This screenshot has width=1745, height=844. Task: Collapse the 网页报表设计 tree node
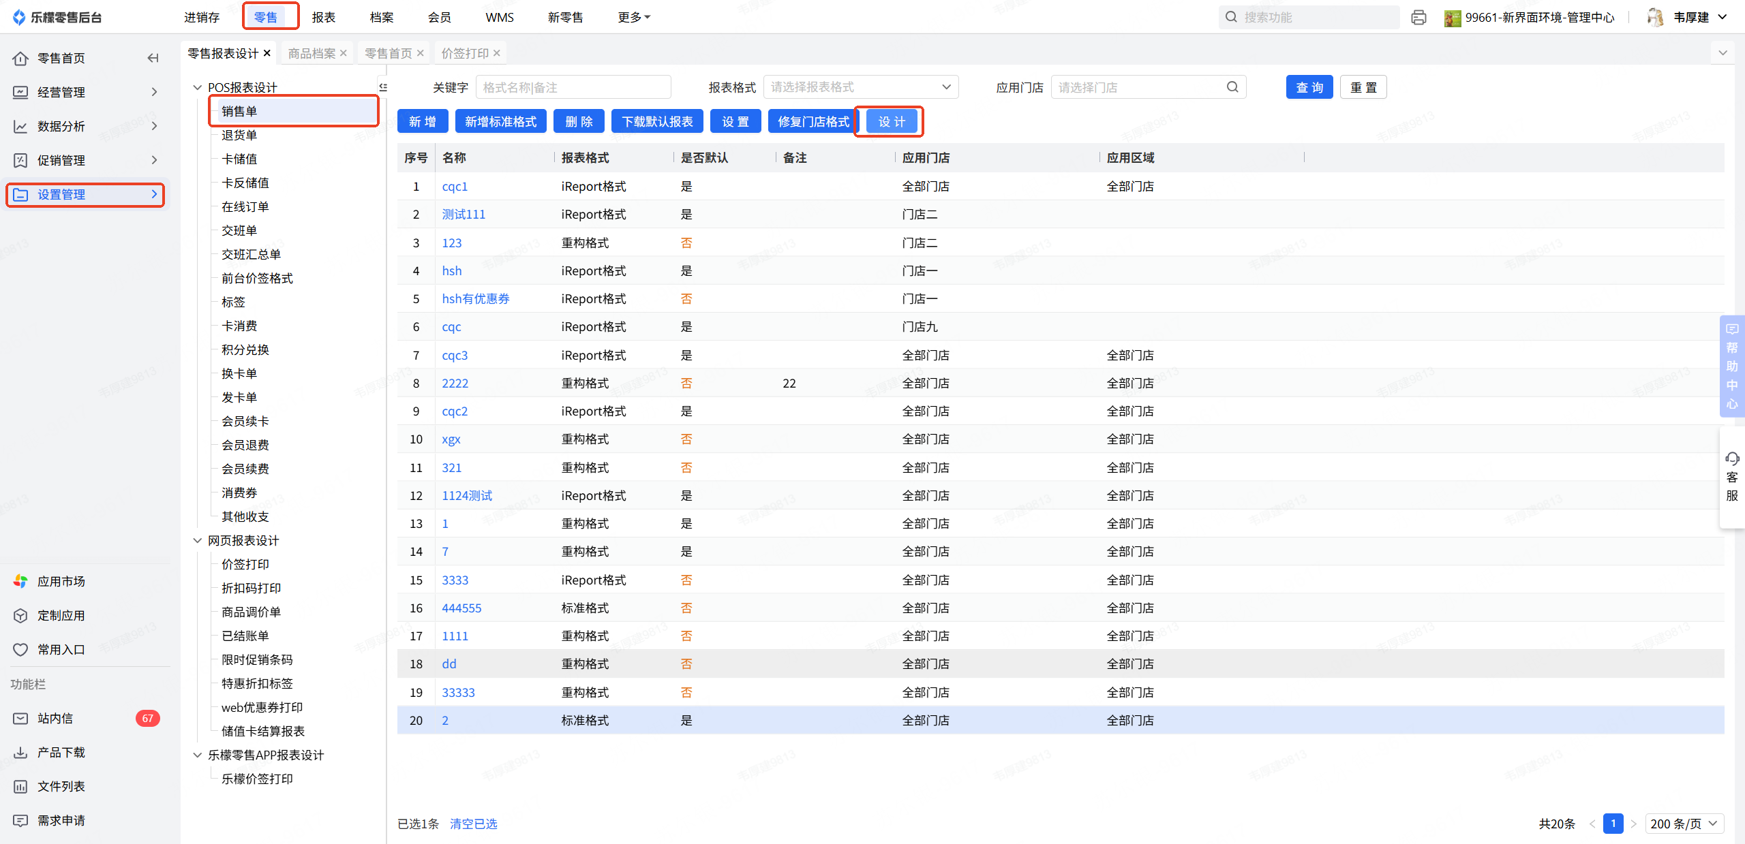pyautogui.click(x=197, y=540)
